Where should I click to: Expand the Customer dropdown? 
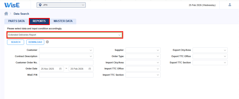click(x=66, y=50)
